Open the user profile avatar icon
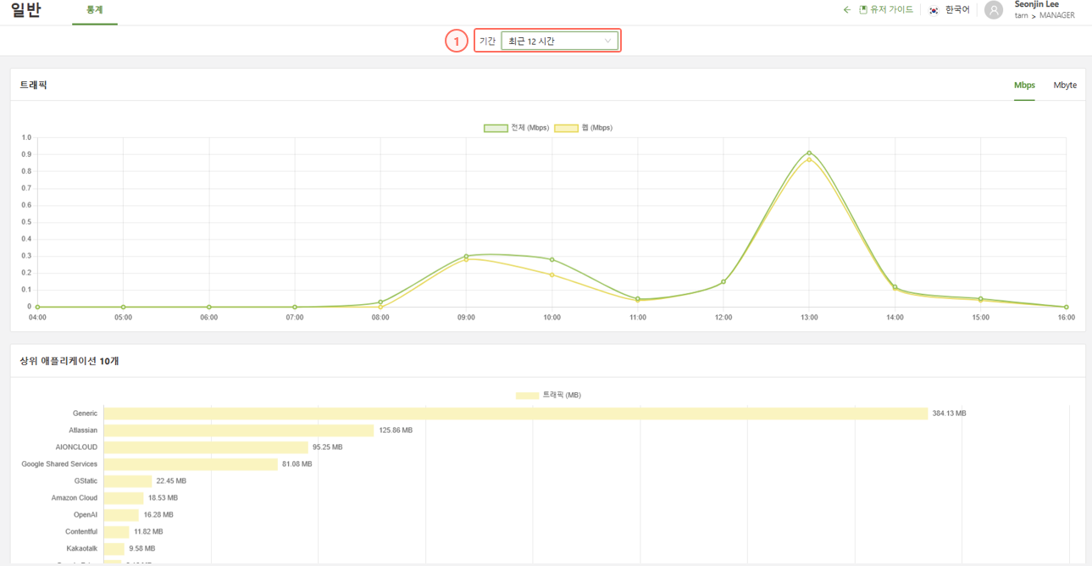 click(x=994, y=9)
